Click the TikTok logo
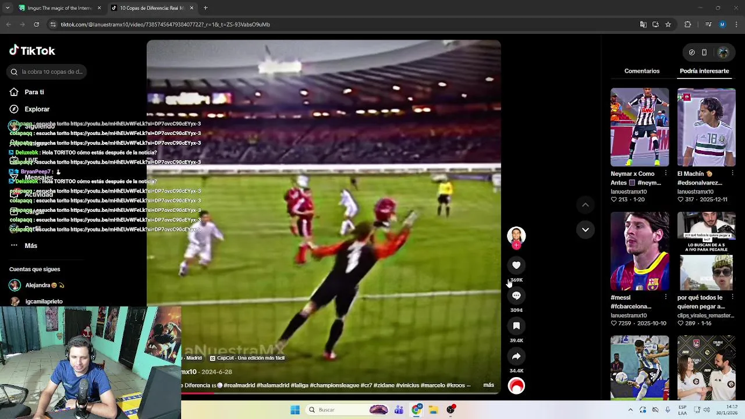 (x=32, y=51)
